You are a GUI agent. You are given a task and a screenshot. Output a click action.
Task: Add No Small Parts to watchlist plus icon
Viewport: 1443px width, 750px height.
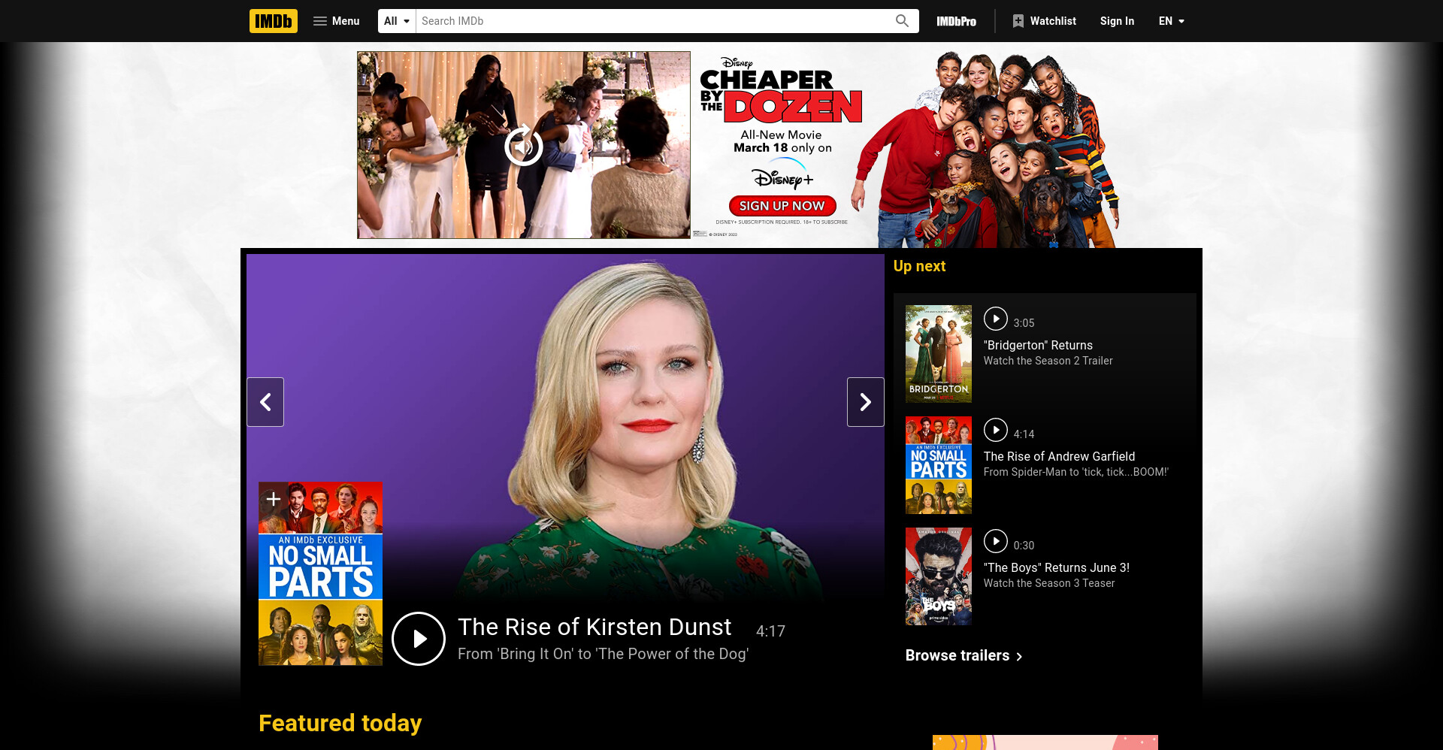coord(274,499)
